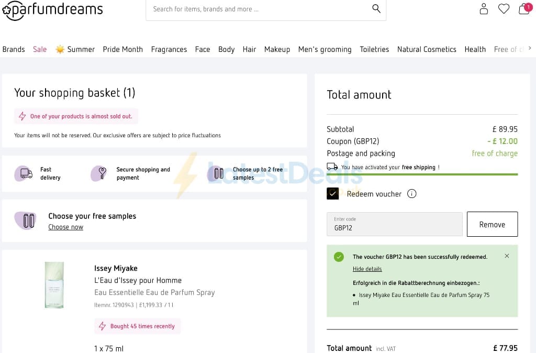Open the Natural Cosmetics menu
536x353 pixels.
(x=427, y=49)
